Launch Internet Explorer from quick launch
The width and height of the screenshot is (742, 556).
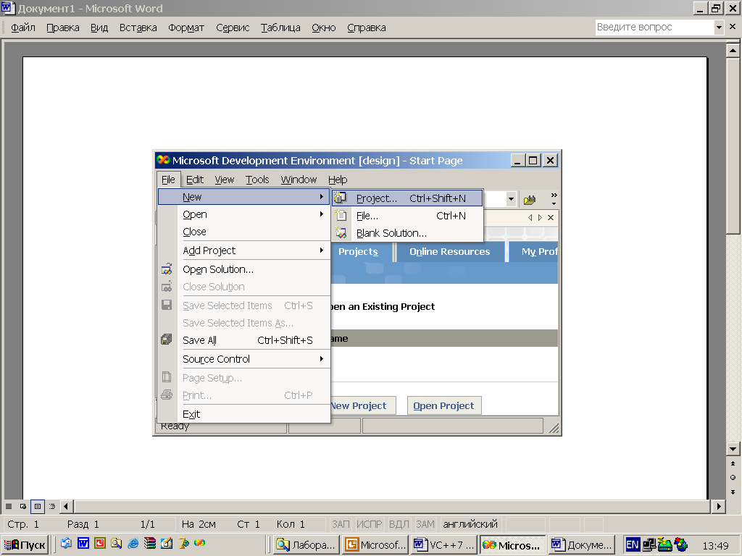pos(133,543)
